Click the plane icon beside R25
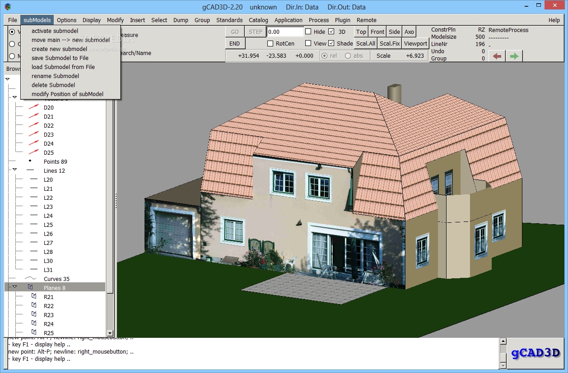Viewport: 568px width, 373px height. 34,332
